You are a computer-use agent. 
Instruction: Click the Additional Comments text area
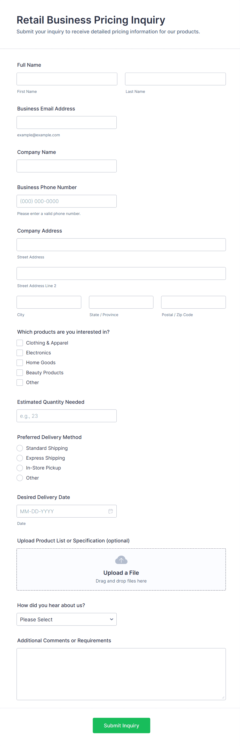coord(121,674)
